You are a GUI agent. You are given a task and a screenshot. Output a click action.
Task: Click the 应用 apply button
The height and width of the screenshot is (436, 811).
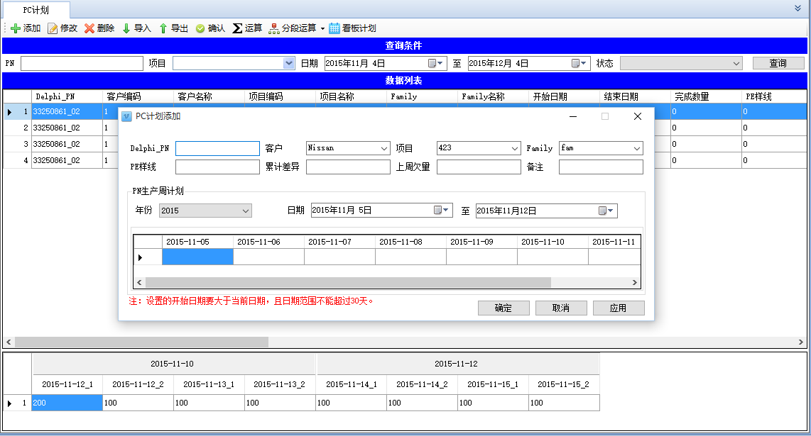(x=619, y=308)
